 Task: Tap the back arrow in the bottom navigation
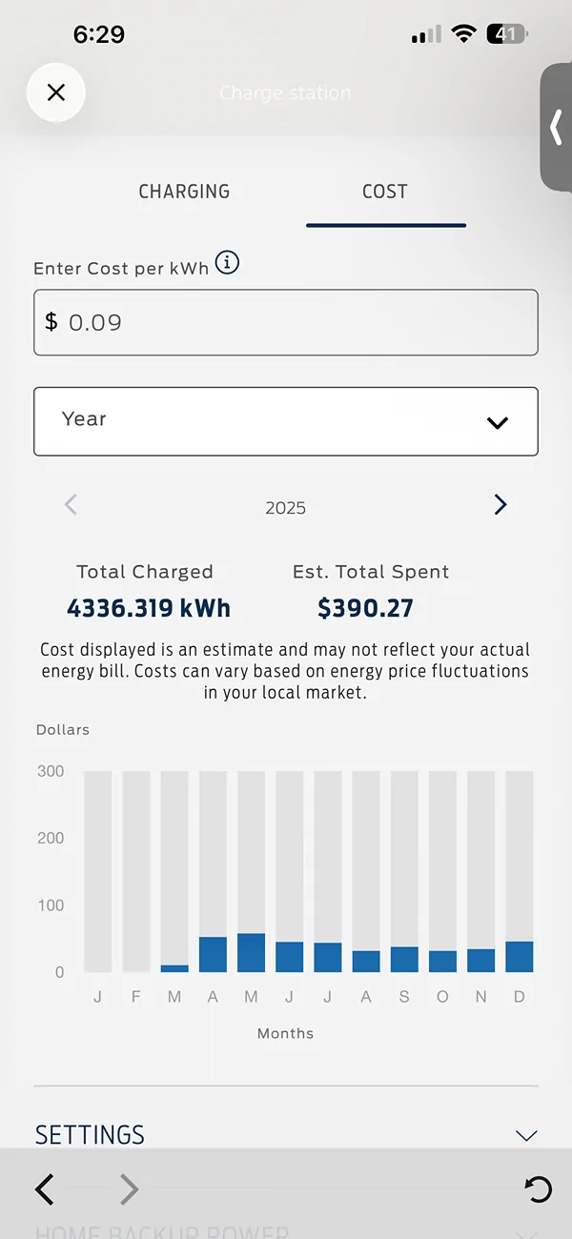click(44, 1189)
